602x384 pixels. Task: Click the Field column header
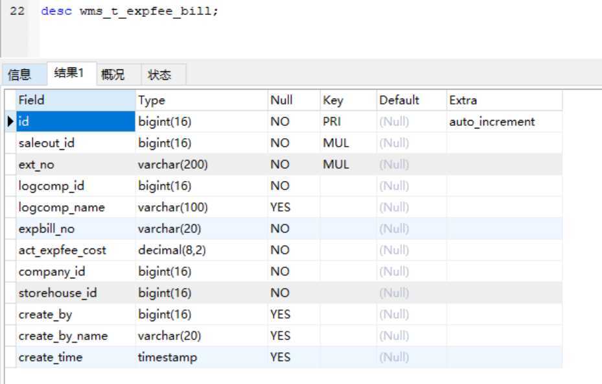76,101
